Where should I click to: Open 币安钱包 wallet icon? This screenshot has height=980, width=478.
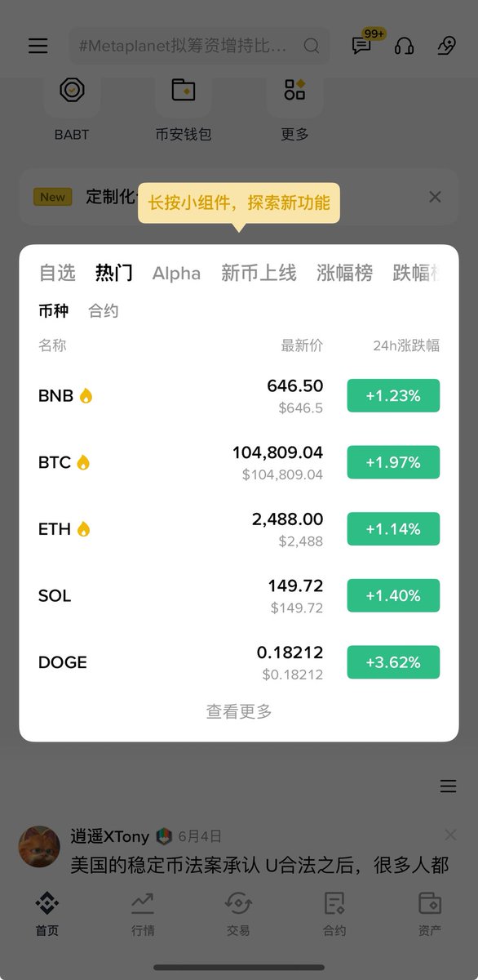[x=184, y=90]
